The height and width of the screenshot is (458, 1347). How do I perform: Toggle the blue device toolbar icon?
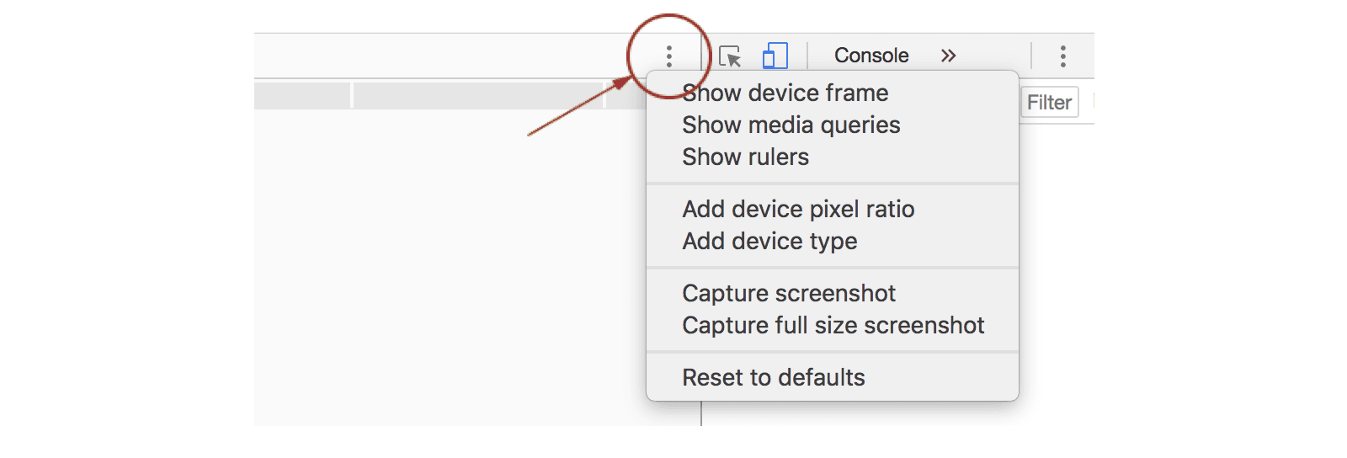coord(775,56)
